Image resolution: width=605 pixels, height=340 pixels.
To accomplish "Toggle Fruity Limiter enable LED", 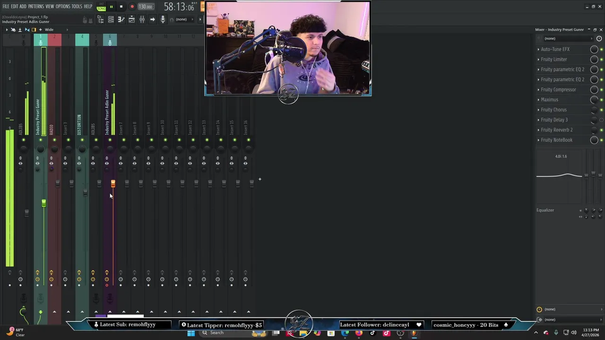I will [601, 59].
